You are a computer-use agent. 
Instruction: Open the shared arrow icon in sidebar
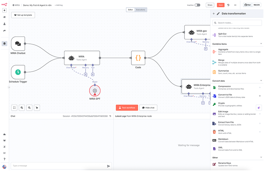[5, 31]
